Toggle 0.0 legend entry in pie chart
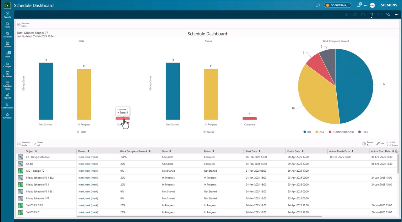Viewport: 402px width, 222px height. (x=307, y=132)
